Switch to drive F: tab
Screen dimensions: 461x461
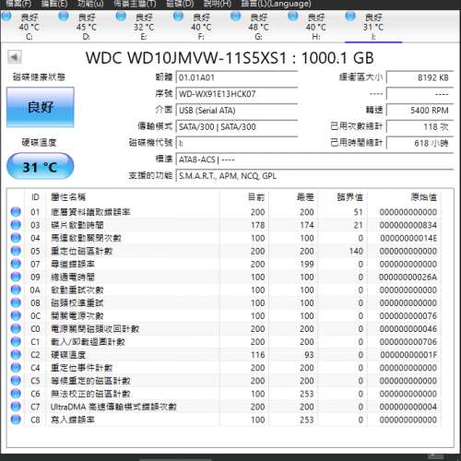(x=201, y=26)
